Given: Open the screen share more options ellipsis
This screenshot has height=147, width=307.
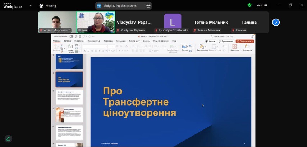Looking at the screenshot, I should [x=148, y=6].
